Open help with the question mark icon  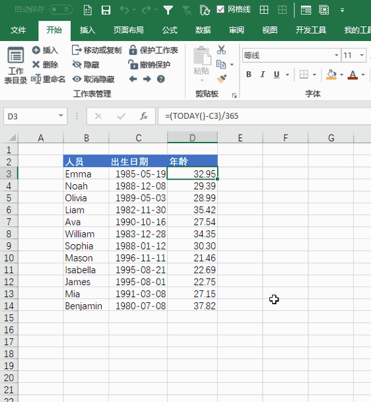161,79
